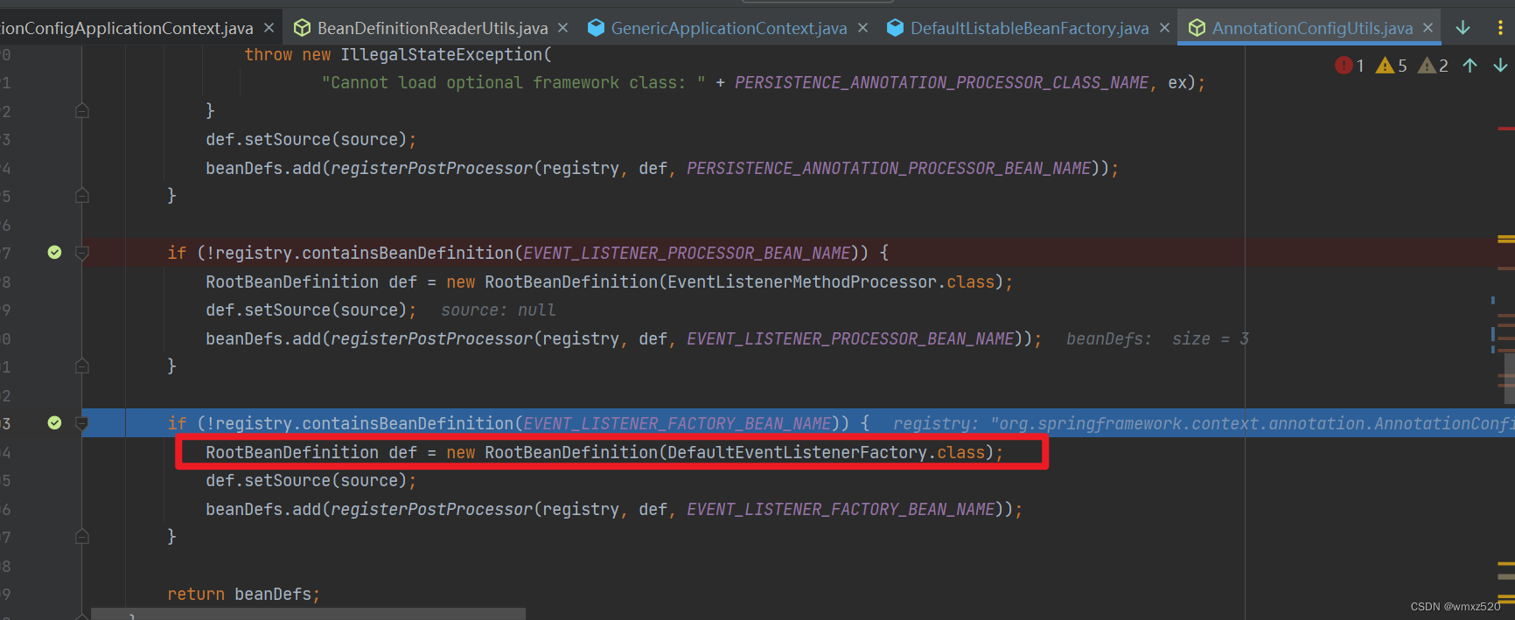This screenshot has width=1515, height=620.
Task: Toggle breakpoint on EVENT_LISTENER_PROCESSOR_BEAN_NAME line
Action: 54,253
